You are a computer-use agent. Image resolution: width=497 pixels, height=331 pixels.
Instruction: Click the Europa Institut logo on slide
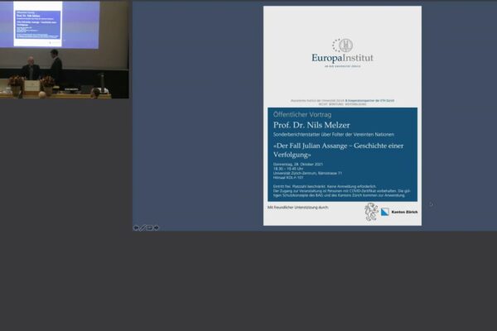342,53
